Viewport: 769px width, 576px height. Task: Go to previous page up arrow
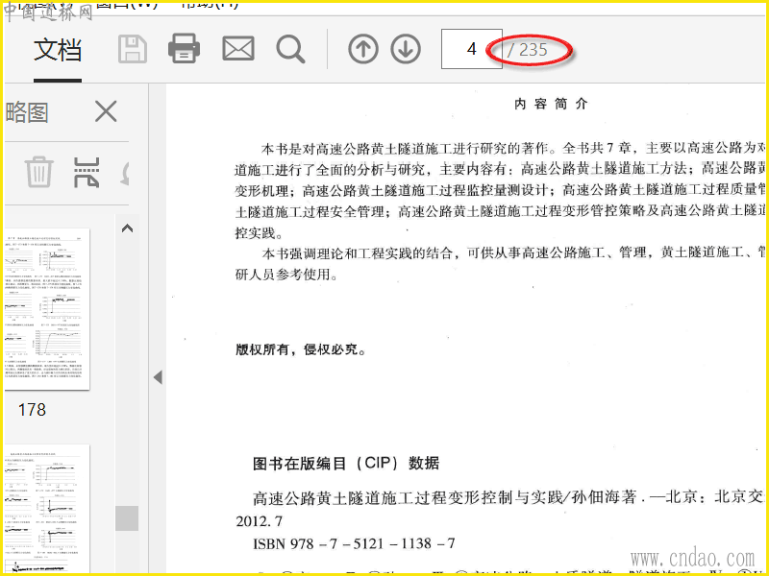coord(363,49)
